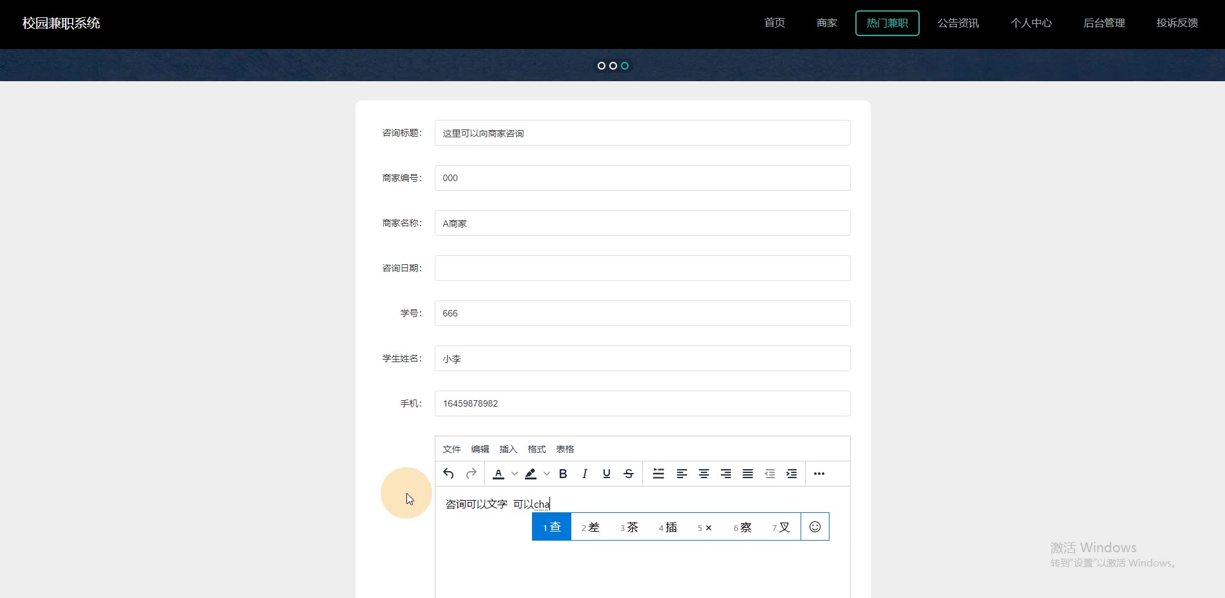
Task: Justify the text
Action: coord(748,474)
